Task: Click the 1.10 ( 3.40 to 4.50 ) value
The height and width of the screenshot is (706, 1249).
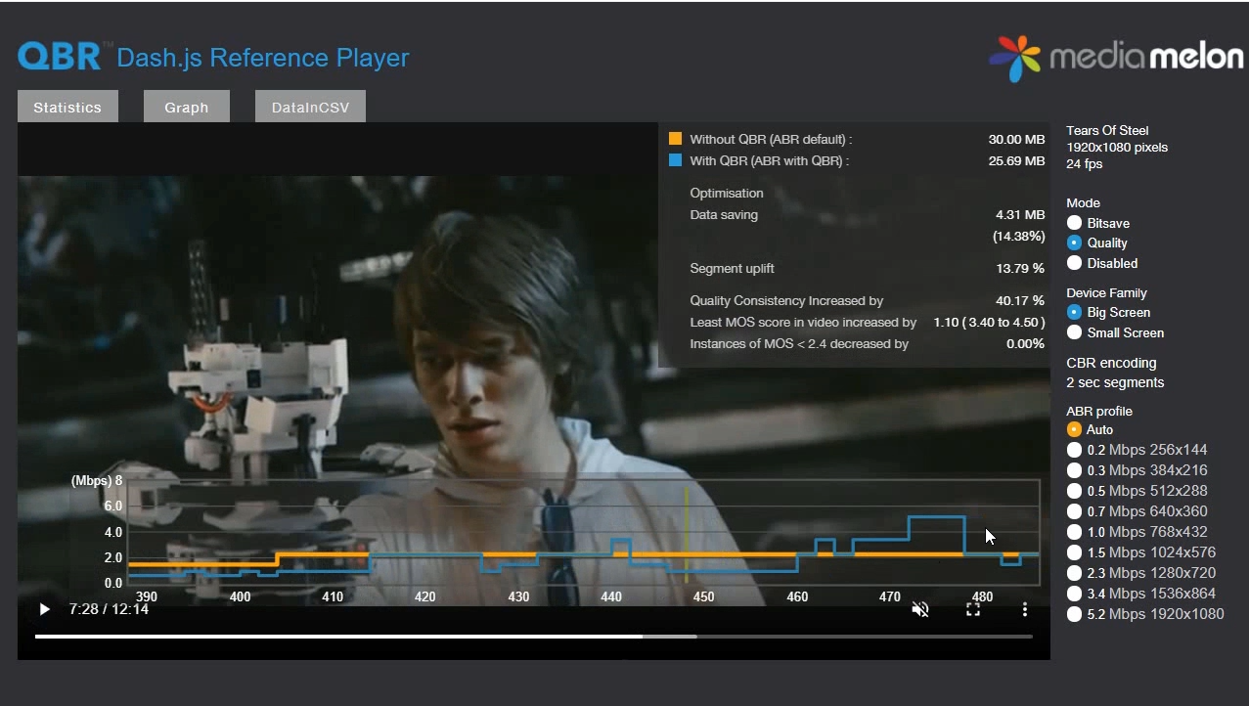Action: (989, 322)
